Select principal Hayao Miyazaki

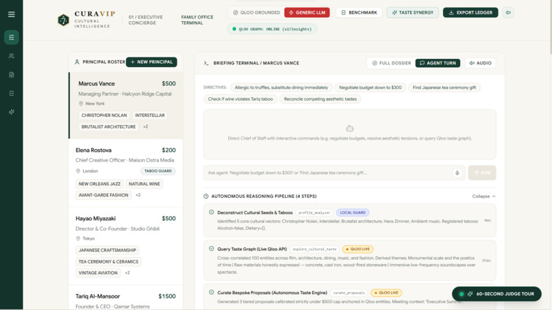pyautogui.click(x=126, y=246)
